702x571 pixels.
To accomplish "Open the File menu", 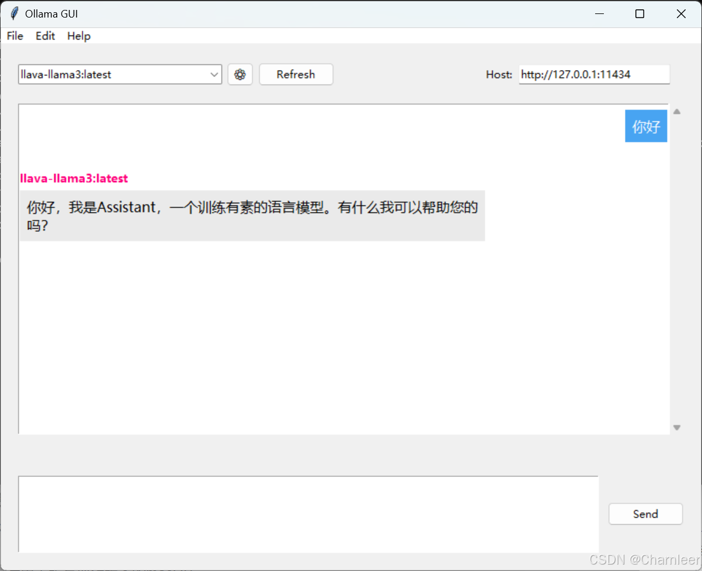I will click(15, 36).
